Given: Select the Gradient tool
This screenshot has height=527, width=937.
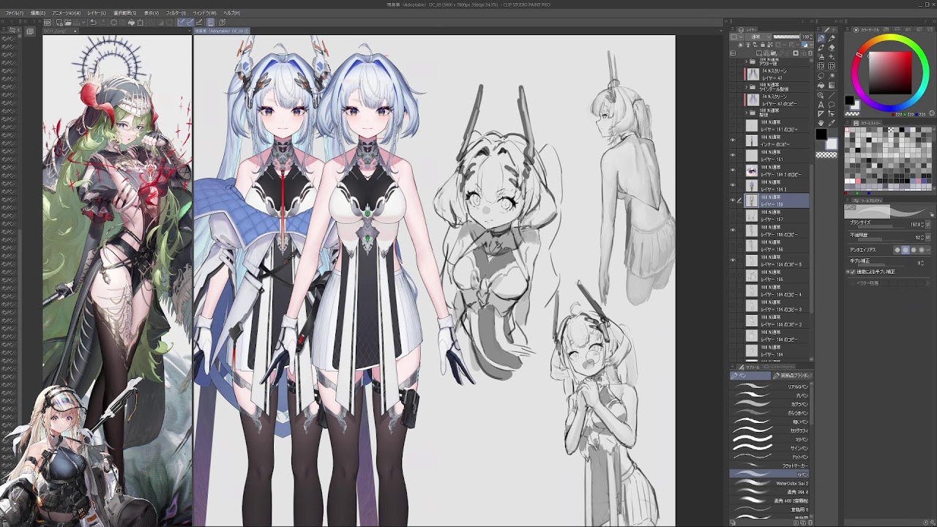Looking at the screenshot, I should (x=832, y=85).
